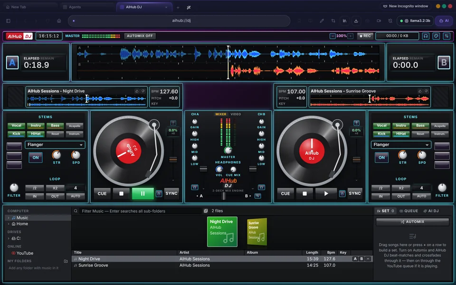Click the headphones VOL knob
This screenshot has width=456, height=285.
click(219, 169)
